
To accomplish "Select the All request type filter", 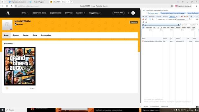I will pos(143,27).
